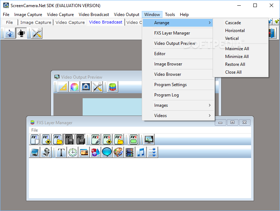Click the stacked layers icon in Video Output Preview
The image size is (280, 211).
pyautogui.click(x=113, y=87)
